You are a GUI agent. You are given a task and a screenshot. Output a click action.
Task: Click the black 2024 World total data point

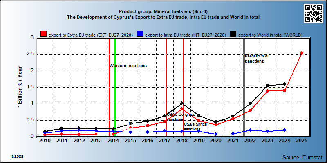point(284,84)
